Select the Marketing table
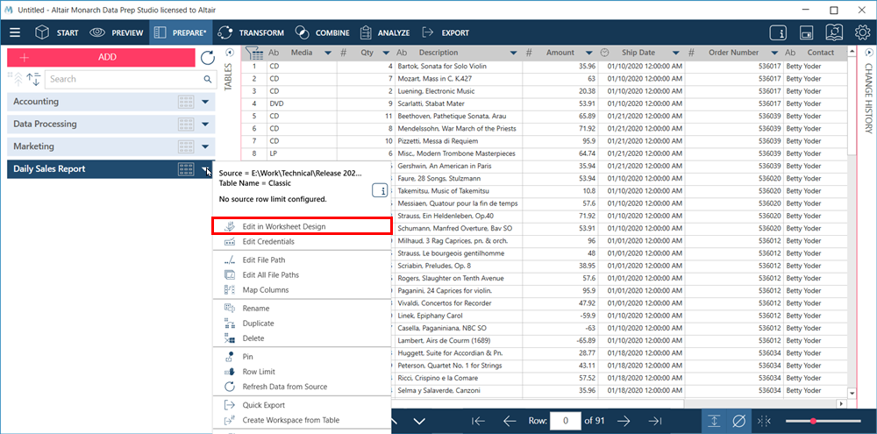 pos(111,146)
